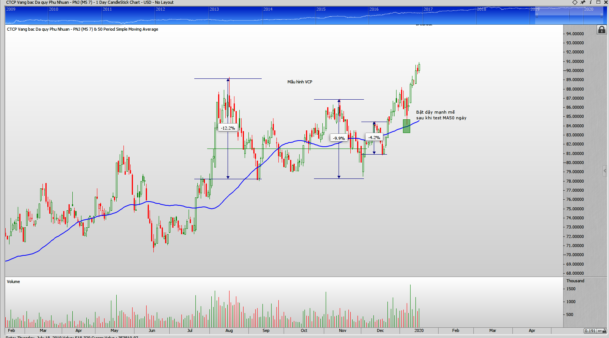Toggle the price axis padlock button
This screenshot has width=609, height=338.
coord(601,30)
